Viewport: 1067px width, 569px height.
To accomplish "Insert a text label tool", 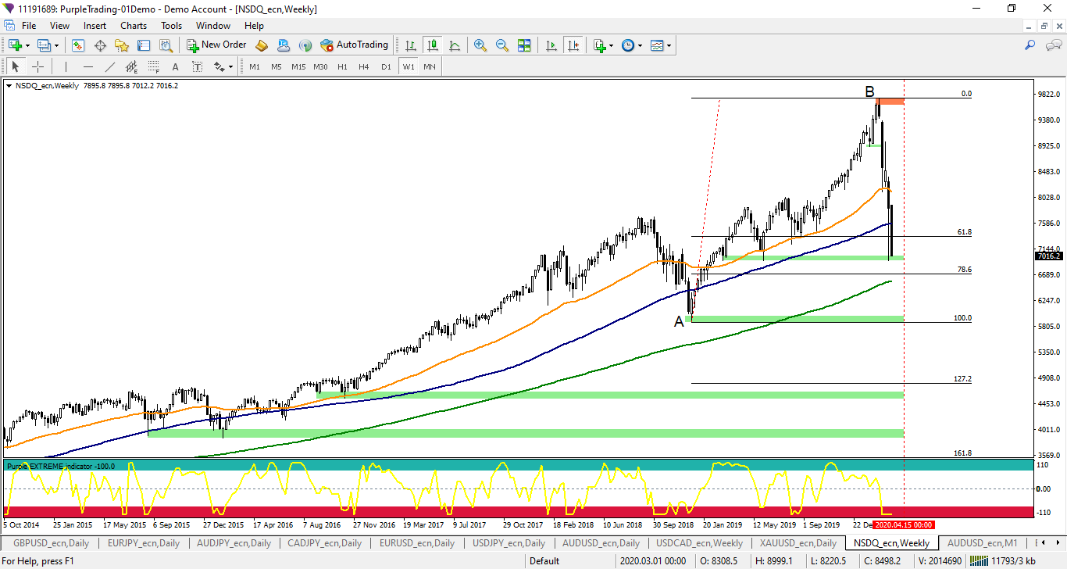I will 175,66.
